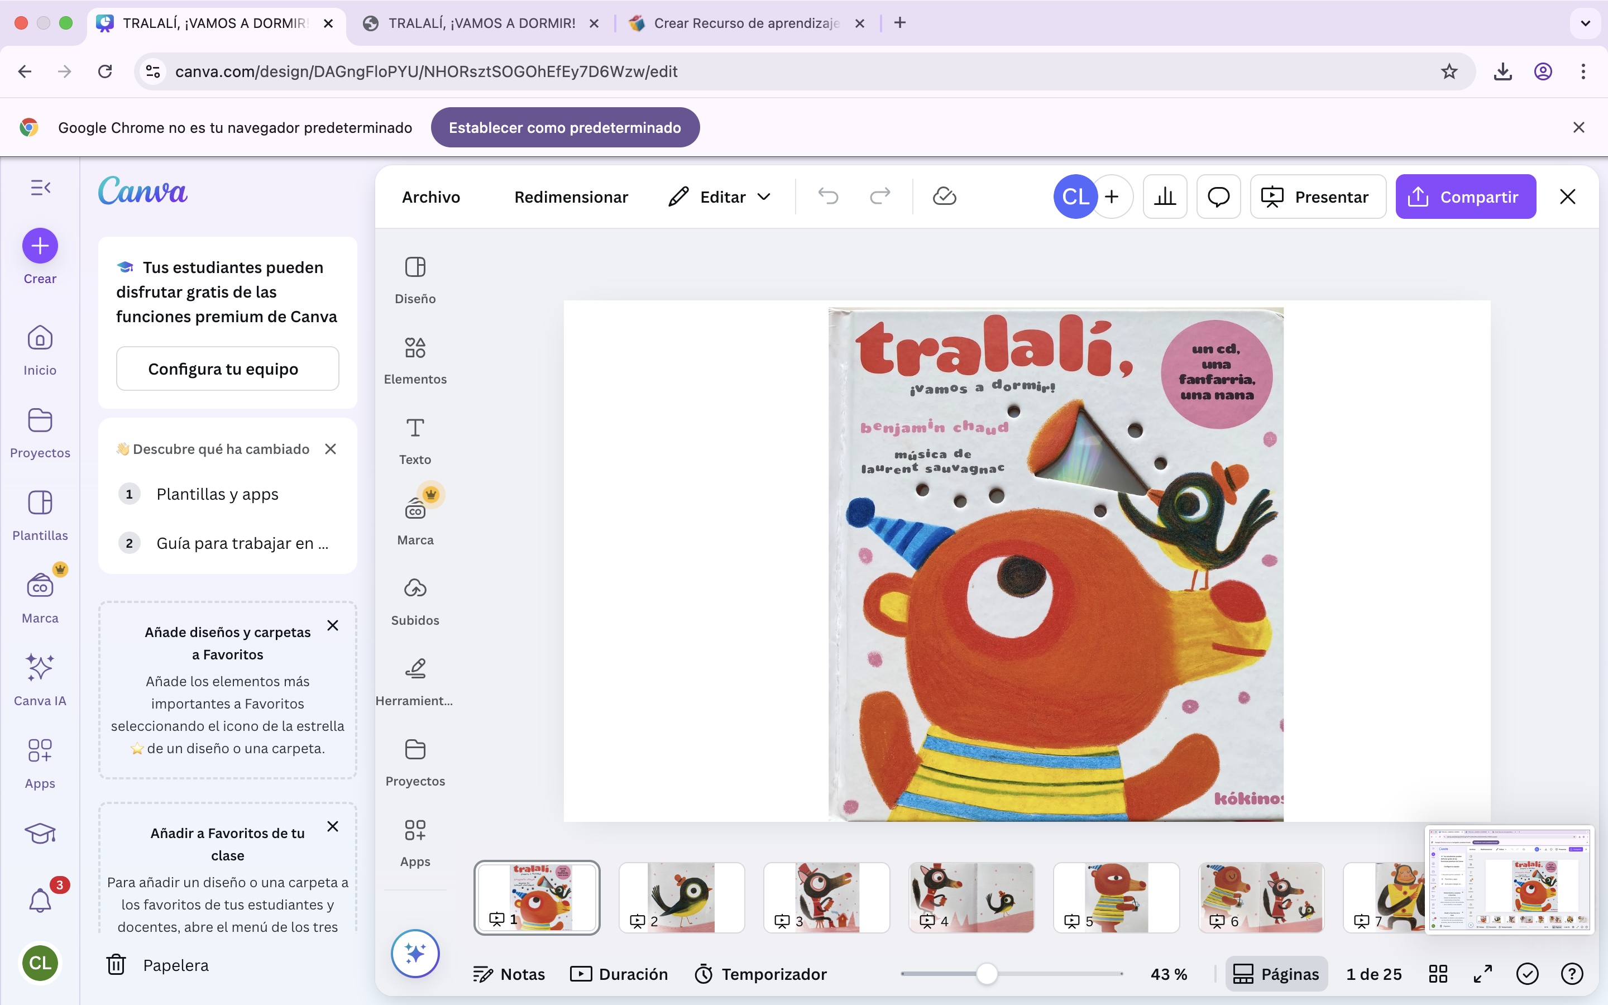Open Plantillas in the left sidebar
Image resolution: width=1608 pixels, height=1005 pixels.
pos(40,515)
